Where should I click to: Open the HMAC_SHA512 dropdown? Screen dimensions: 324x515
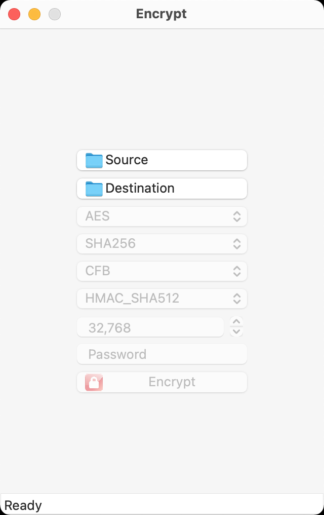click(x=161, y=299)
